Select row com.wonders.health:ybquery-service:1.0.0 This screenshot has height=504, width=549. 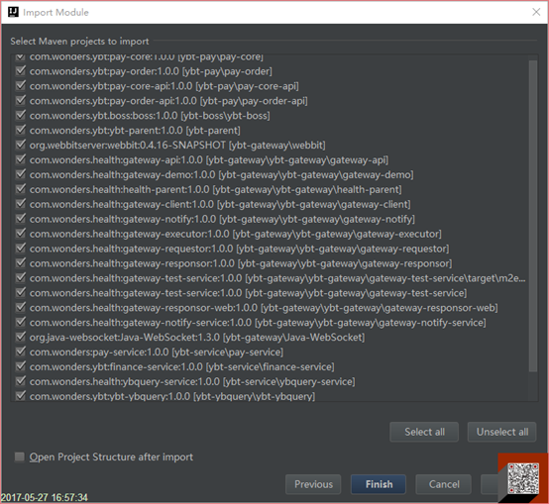coord(271,381)
